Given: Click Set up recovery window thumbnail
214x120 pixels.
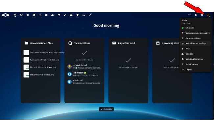Looking at the screenshot, I should click(26, 75).
